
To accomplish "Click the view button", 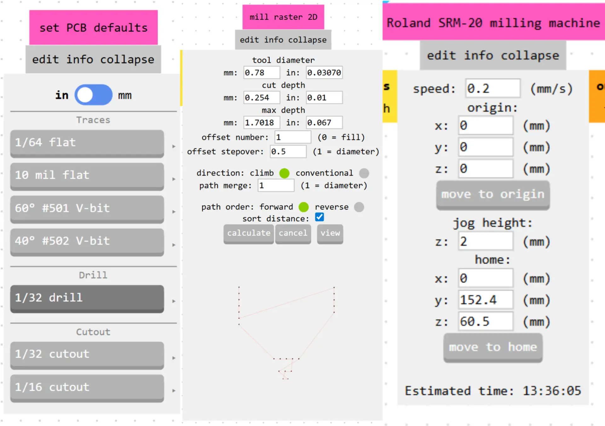I will pyautogui.click(x=330, y=233).
